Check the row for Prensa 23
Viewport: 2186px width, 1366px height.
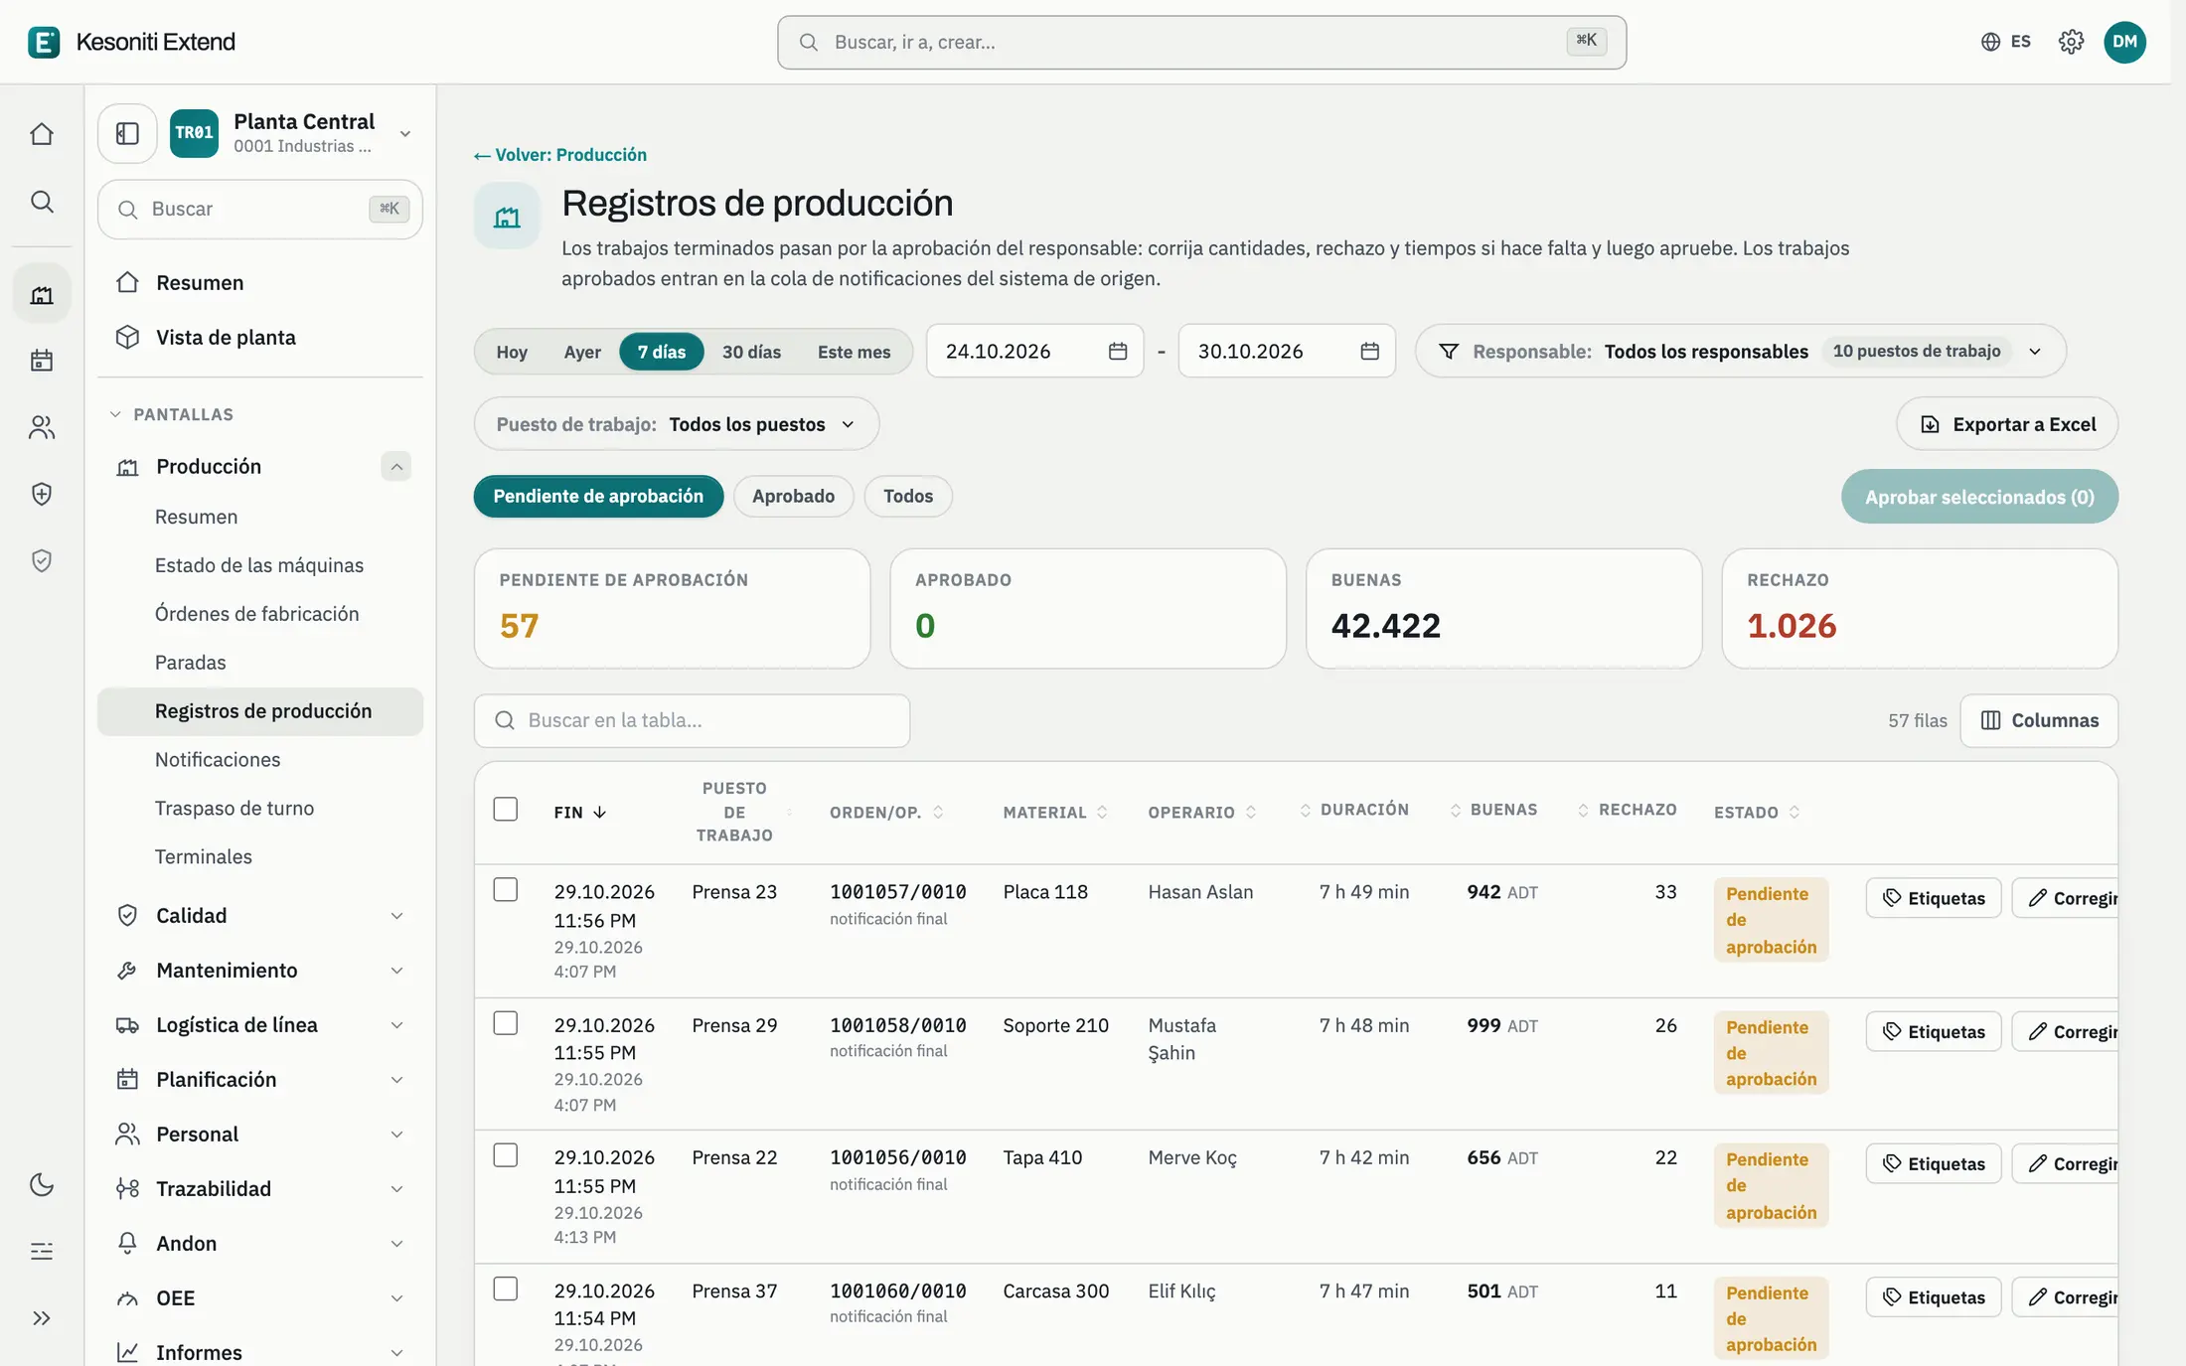506,889
